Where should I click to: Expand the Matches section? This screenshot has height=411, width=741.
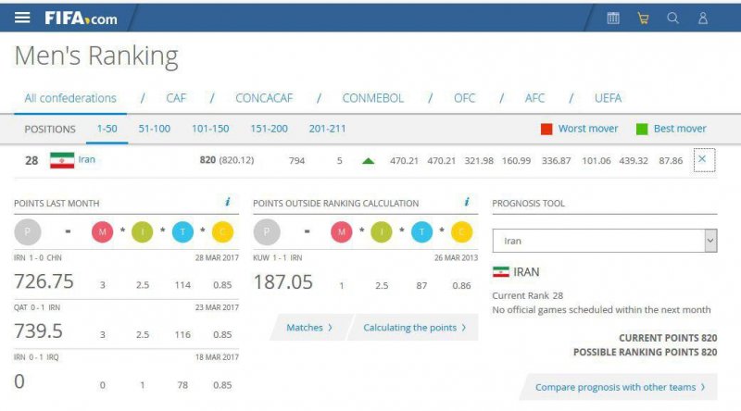(x=309, y=328)
